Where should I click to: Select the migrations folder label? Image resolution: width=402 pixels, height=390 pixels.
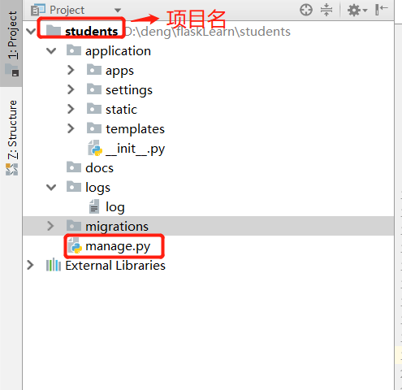[x=117, y=227]
